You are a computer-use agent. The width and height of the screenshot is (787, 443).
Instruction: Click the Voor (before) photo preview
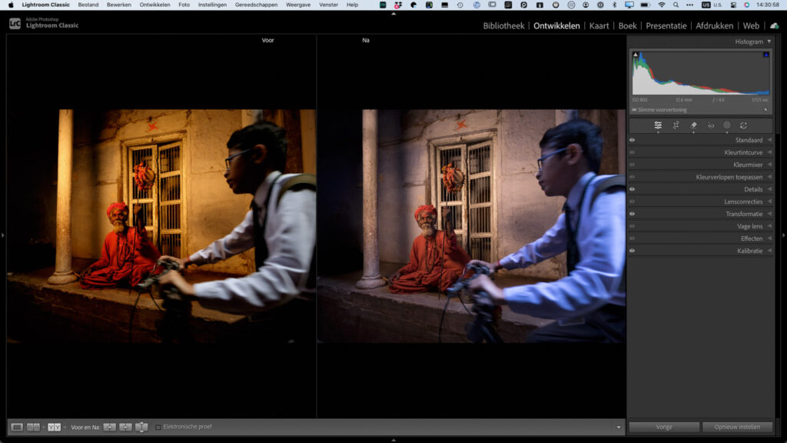(x=161, y=226)
